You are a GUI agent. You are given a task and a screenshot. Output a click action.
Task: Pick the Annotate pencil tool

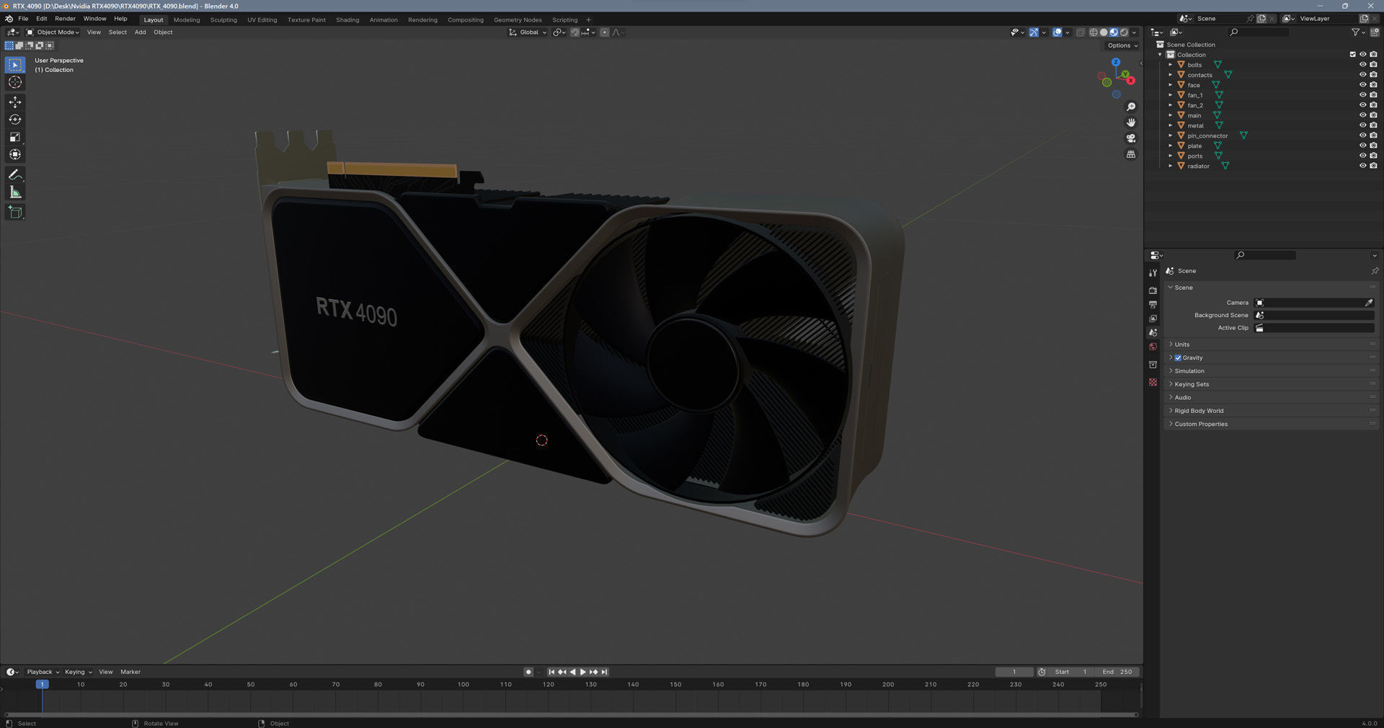click(x=15, y=174)
